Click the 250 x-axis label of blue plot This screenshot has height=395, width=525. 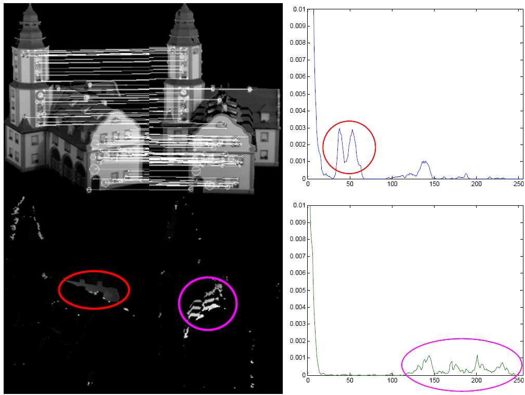[x=518, y=184]
